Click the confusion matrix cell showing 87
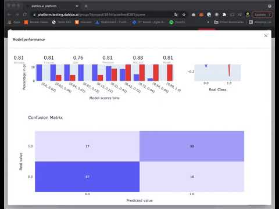The height and width of the screenshot is (209, 279). (87, 176)
